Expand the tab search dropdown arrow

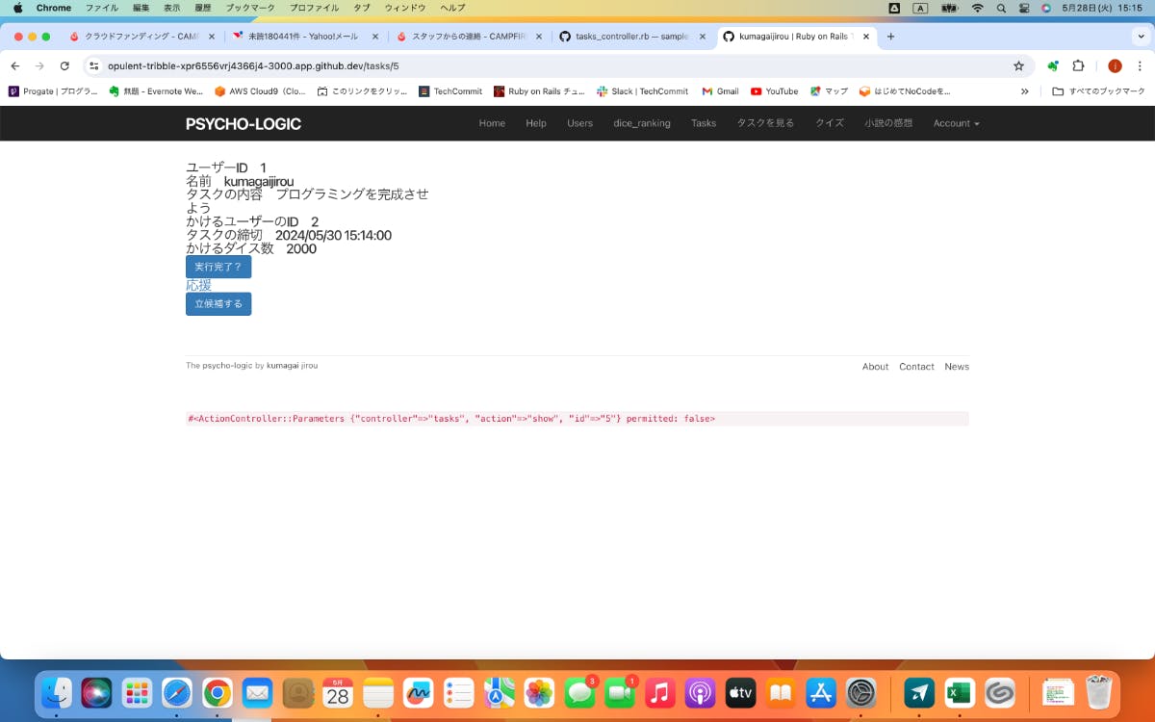1141,37
